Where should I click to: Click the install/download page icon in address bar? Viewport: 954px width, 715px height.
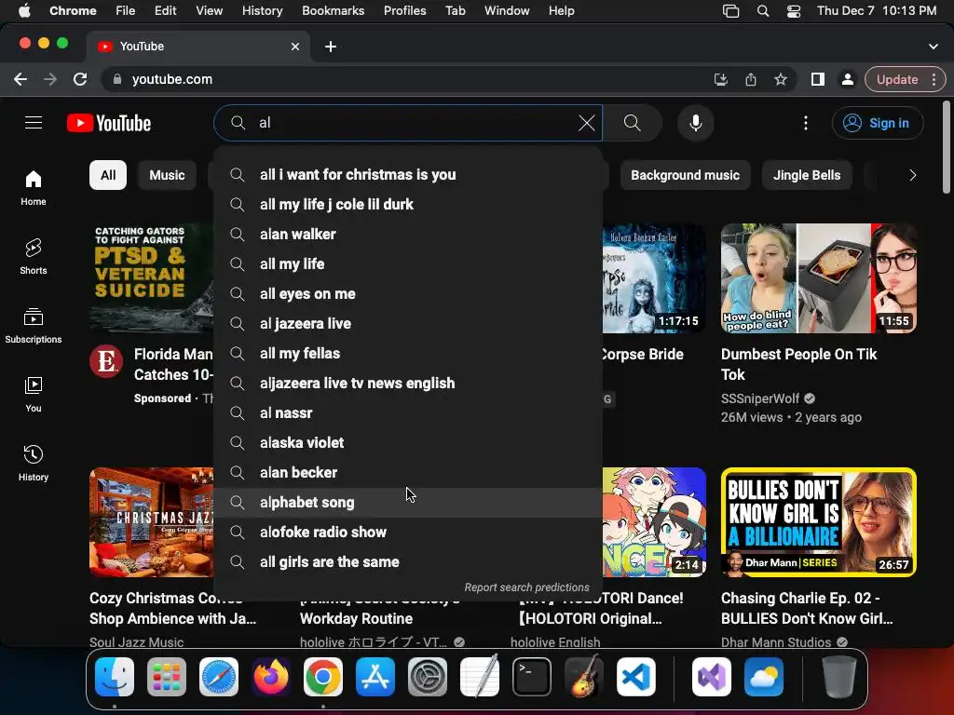tap(721, 79)
